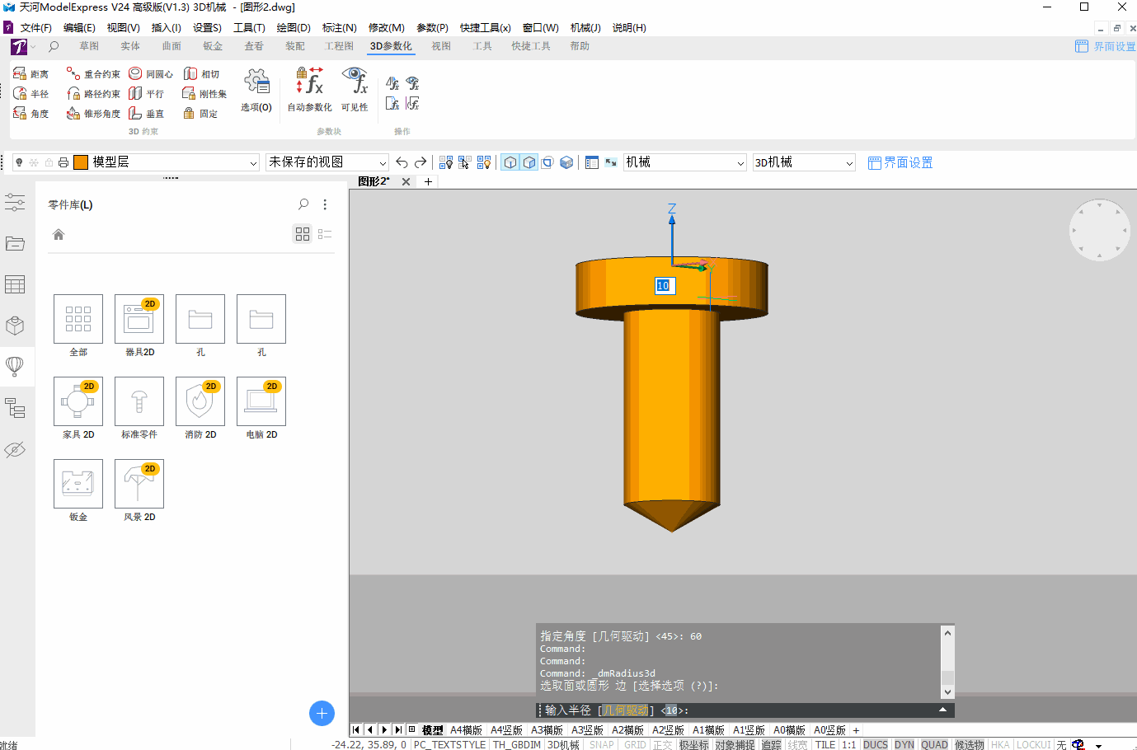Open the 选项 gear settings icon

(x=256, y=82)
